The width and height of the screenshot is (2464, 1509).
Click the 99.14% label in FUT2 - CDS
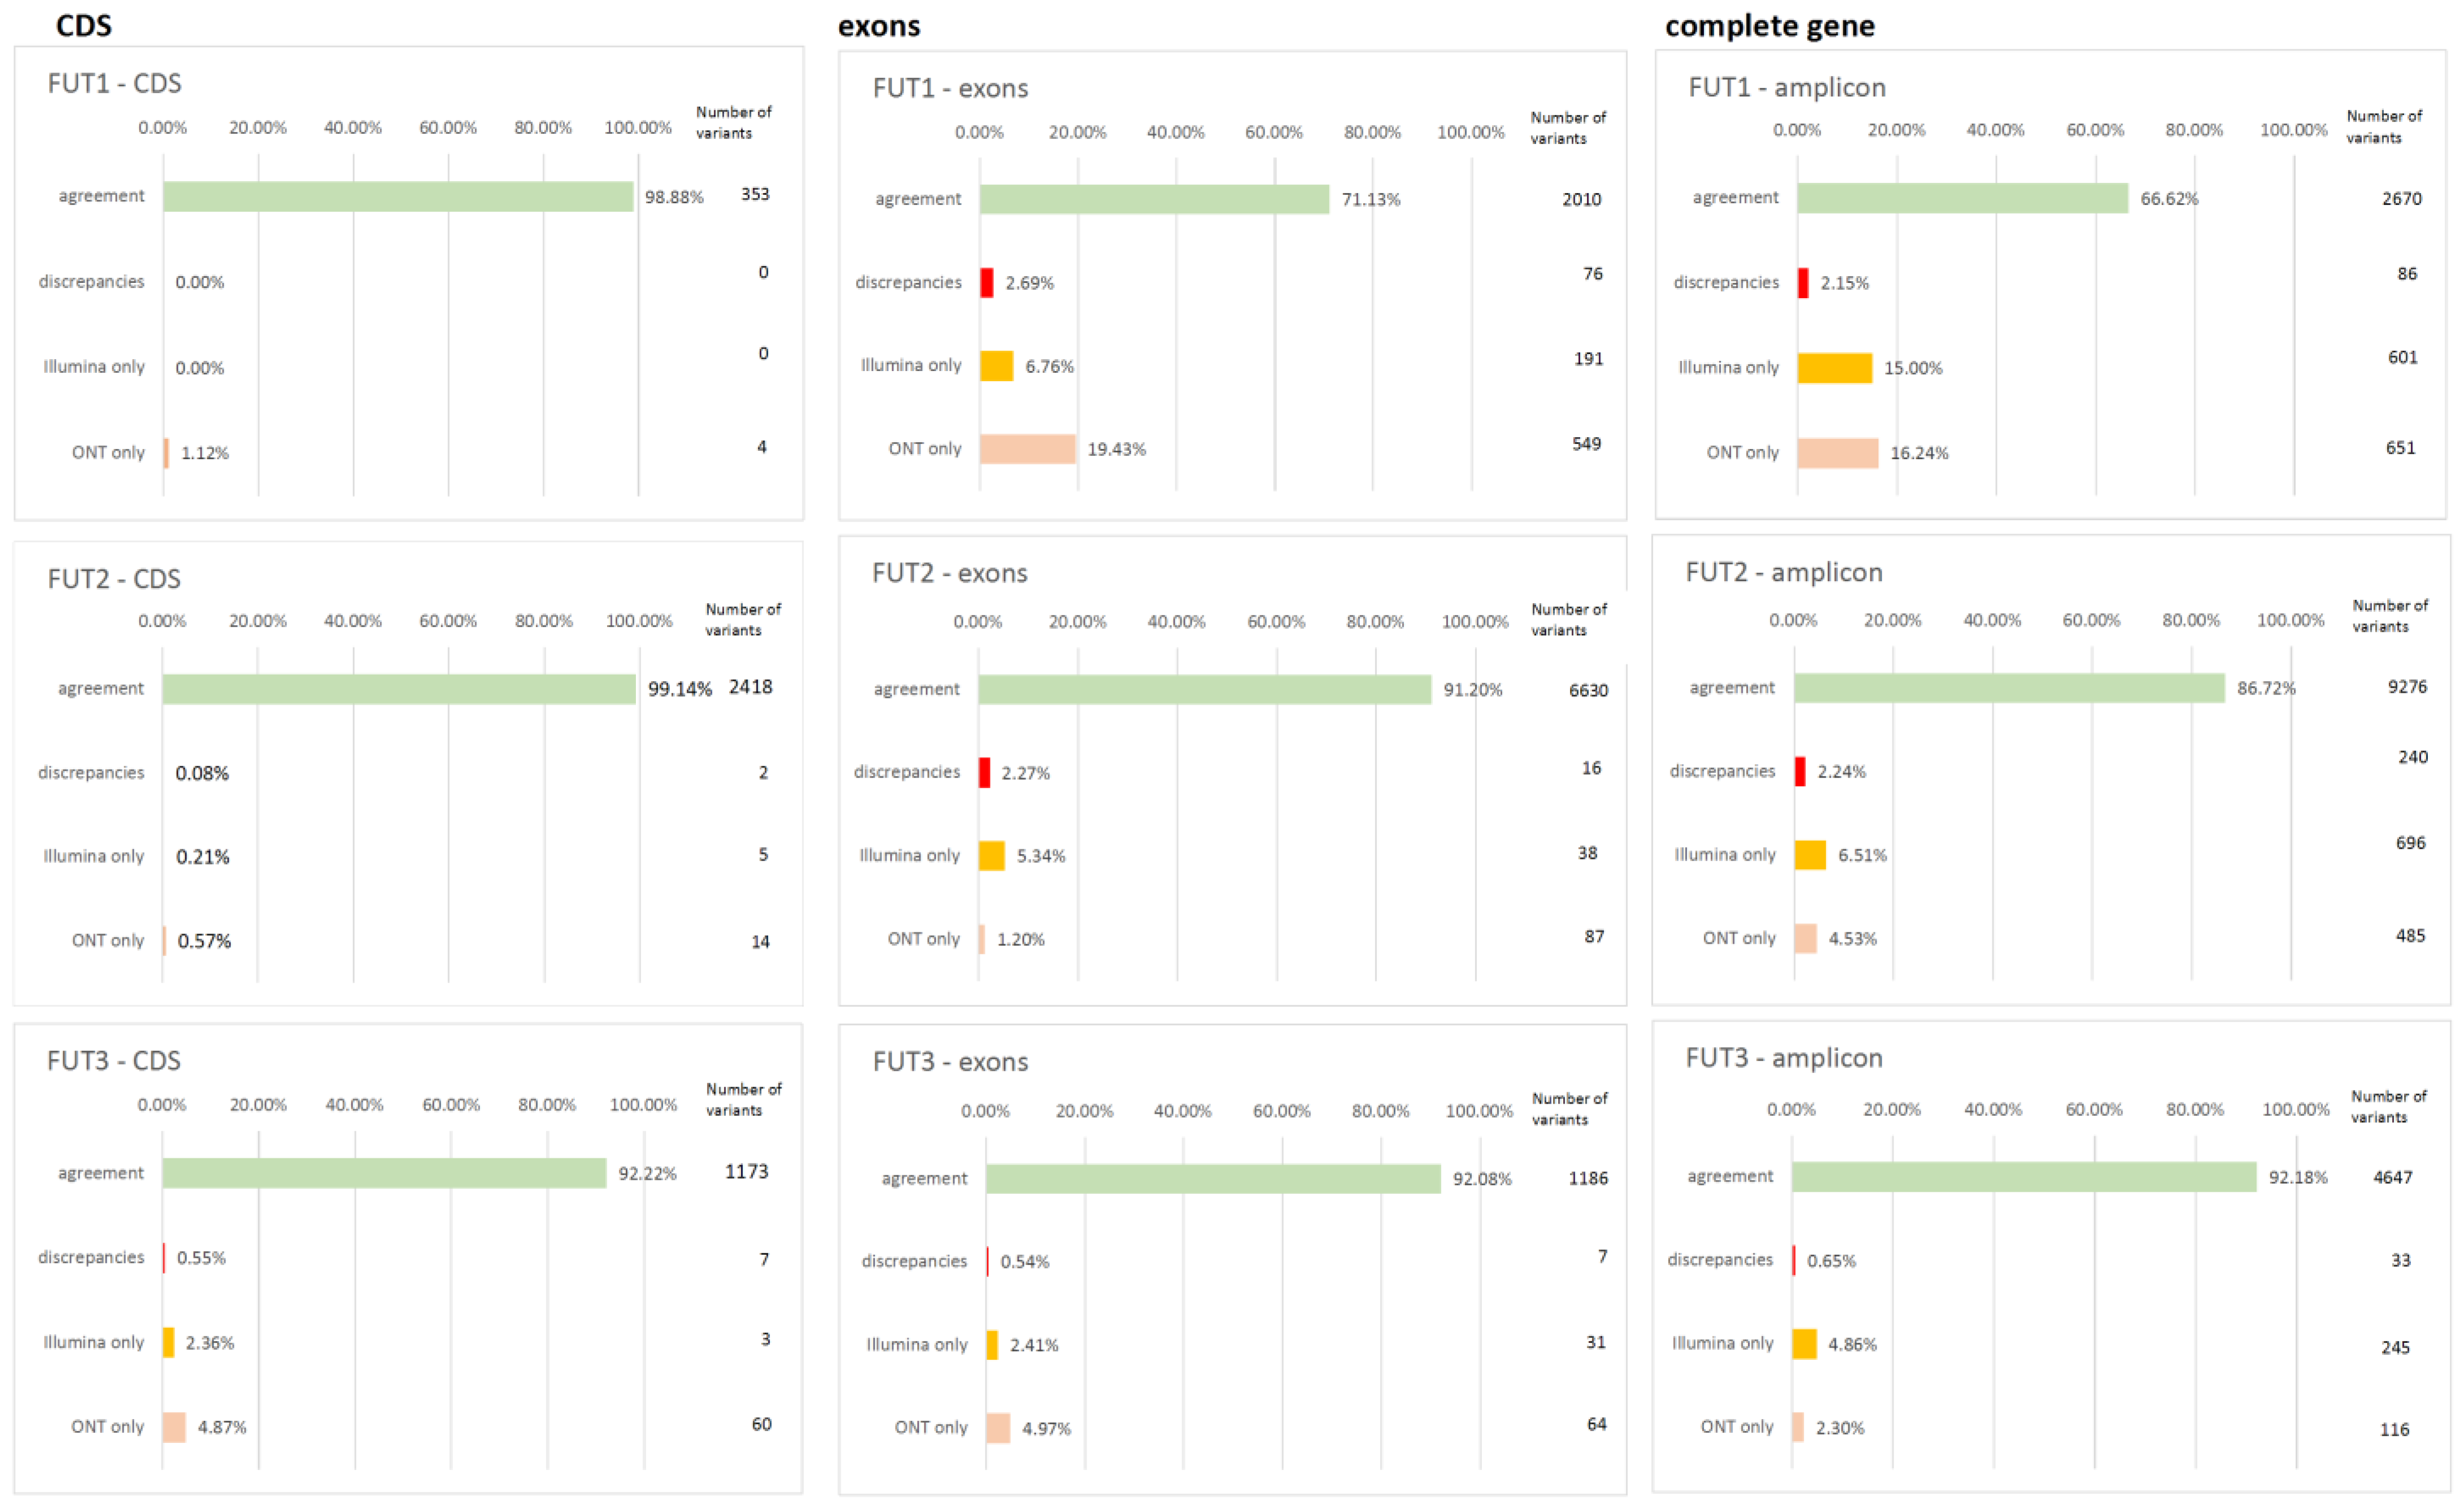tap(679, 689)
